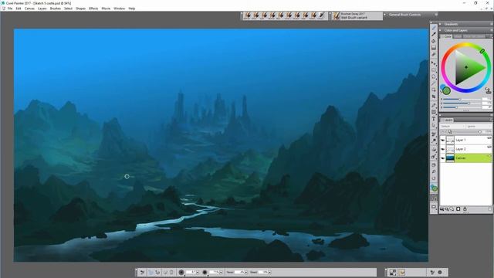Select the Layer Adjuster tool

(434, 63)
